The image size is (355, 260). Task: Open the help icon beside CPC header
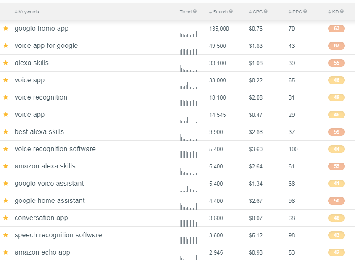(266, 11)
